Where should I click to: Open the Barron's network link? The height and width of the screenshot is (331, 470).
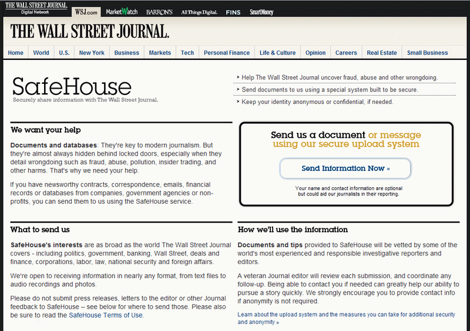(159, 12)
